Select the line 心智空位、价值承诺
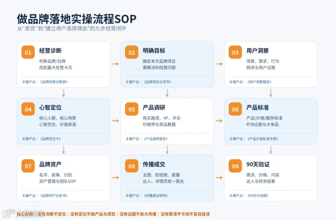Image resolution: width=336 pixels, height=220 pixels. (x=57, y=125)
